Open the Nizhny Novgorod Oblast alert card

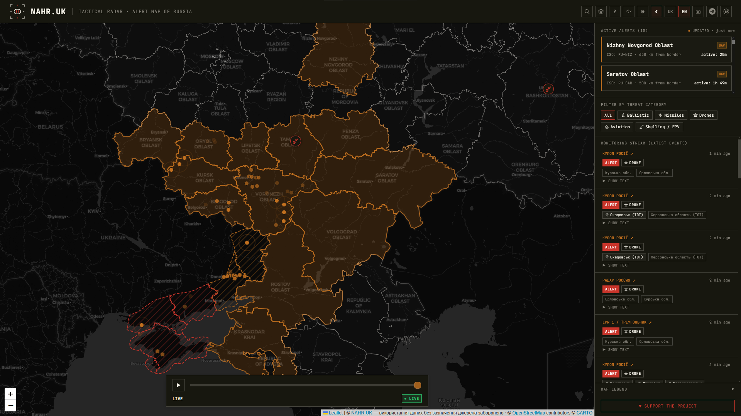tap(667, 49)
